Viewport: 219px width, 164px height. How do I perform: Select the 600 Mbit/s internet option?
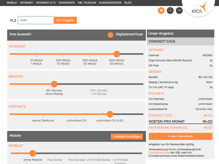117,62
